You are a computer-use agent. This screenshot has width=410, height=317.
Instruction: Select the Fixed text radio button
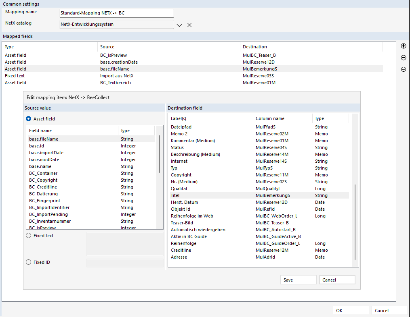pos(29,236)
